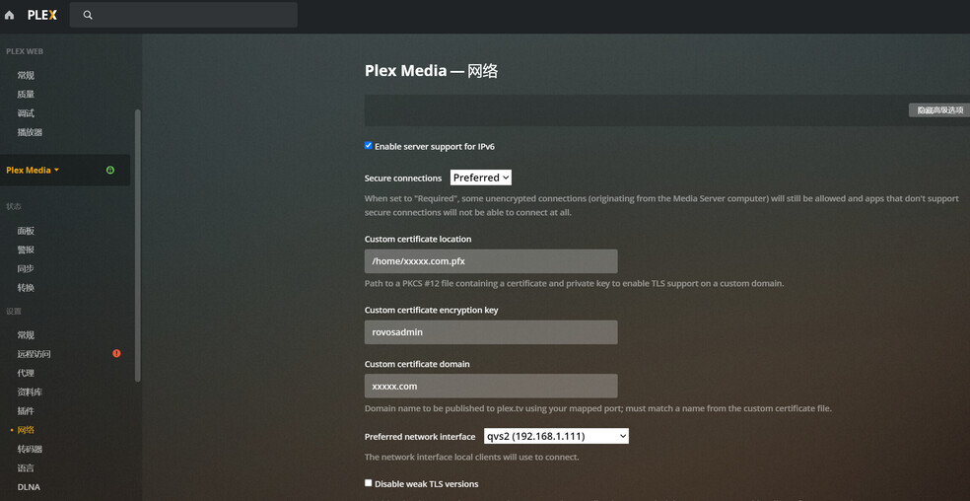
Task: Select the 网络 settings item
Action: [x=26, y=430]
